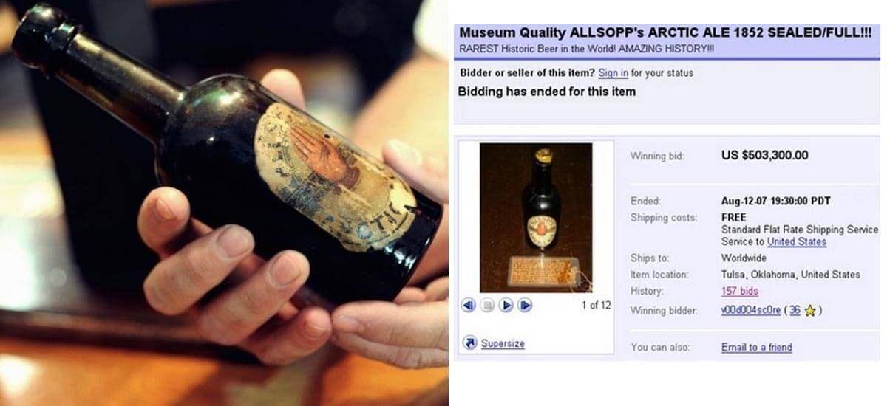
Task: Advance to the next listing photo
Action: 525,305
